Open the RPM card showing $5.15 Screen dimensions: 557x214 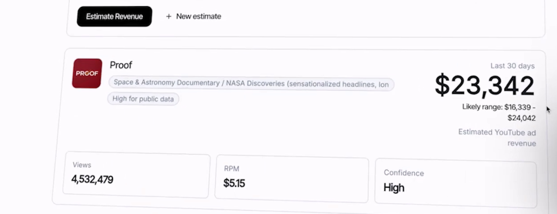click(x=291, y=179)
